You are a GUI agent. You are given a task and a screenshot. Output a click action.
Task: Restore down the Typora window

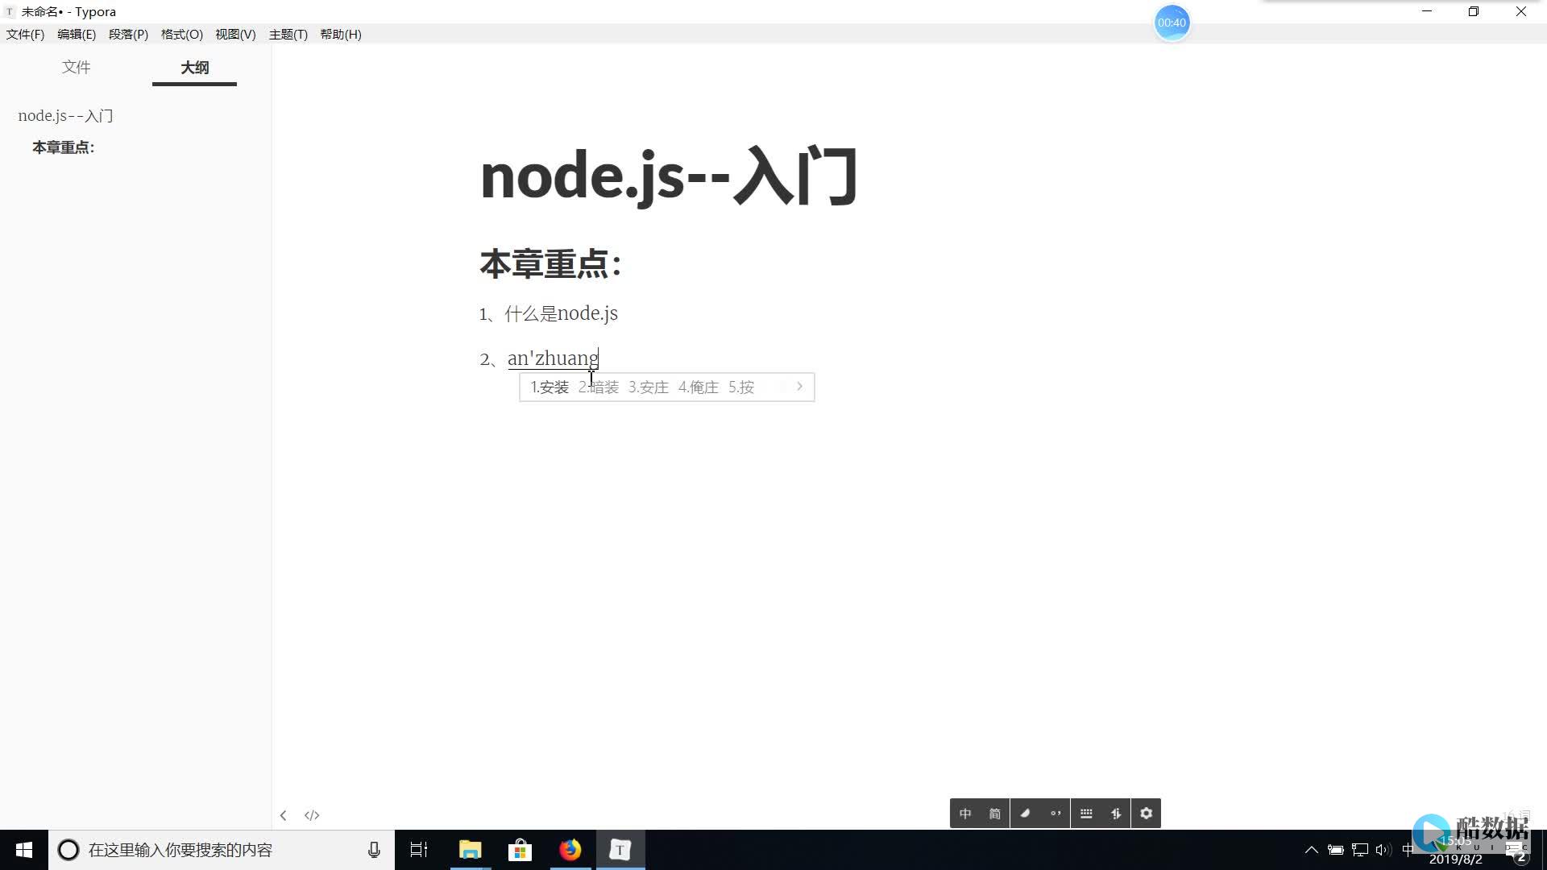[x=1474, y=11]
